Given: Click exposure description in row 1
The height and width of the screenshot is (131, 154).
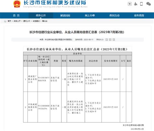Looking at the screenshot, I should [75, 79].
